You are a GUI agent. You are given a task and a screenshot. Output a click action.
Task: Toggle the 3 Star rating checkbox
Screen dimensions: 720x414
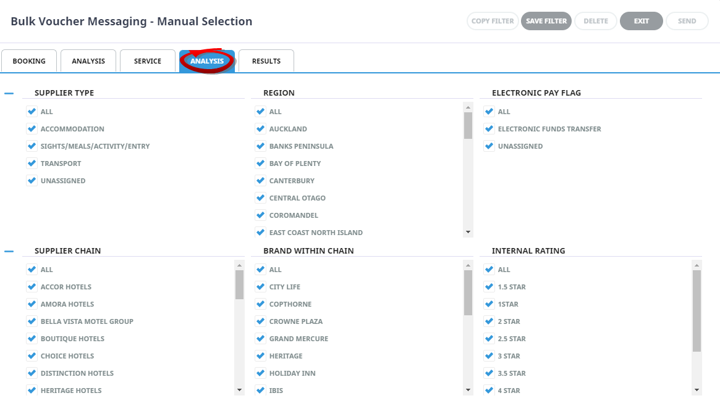point(489,356)
